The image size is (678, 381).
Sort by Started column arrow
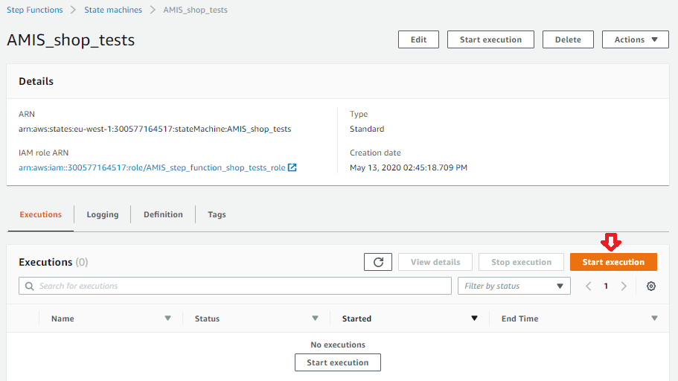coord(474,318)
